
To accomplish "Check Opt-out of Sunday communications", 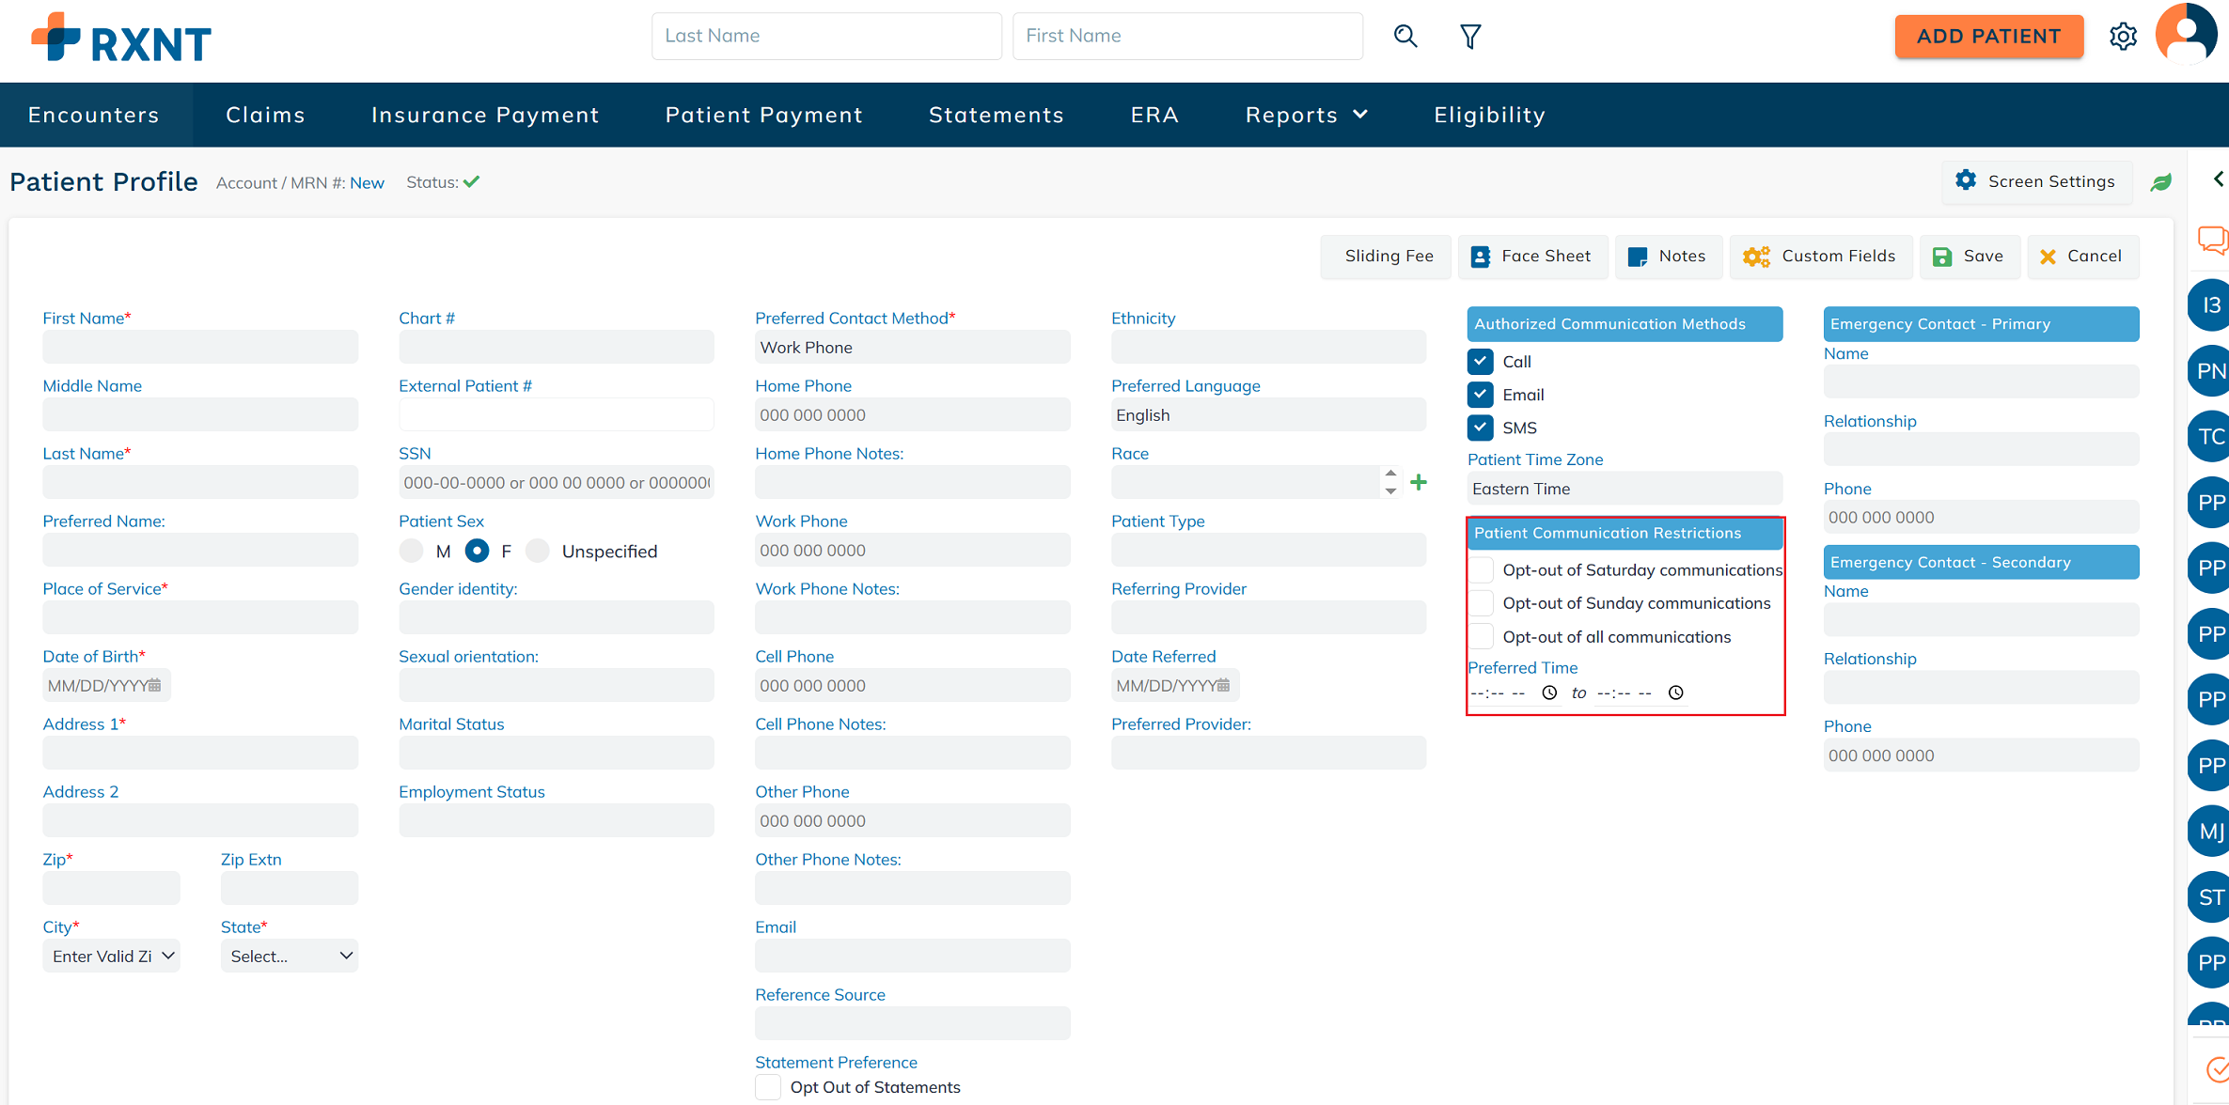I will [x=1482, y=603].
